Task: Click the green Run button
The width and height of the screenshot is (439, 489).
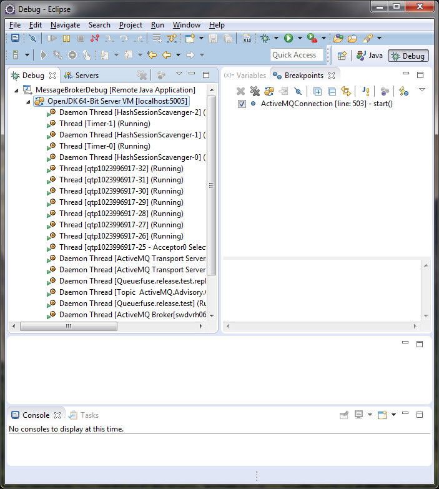Action: coord(289,38)
